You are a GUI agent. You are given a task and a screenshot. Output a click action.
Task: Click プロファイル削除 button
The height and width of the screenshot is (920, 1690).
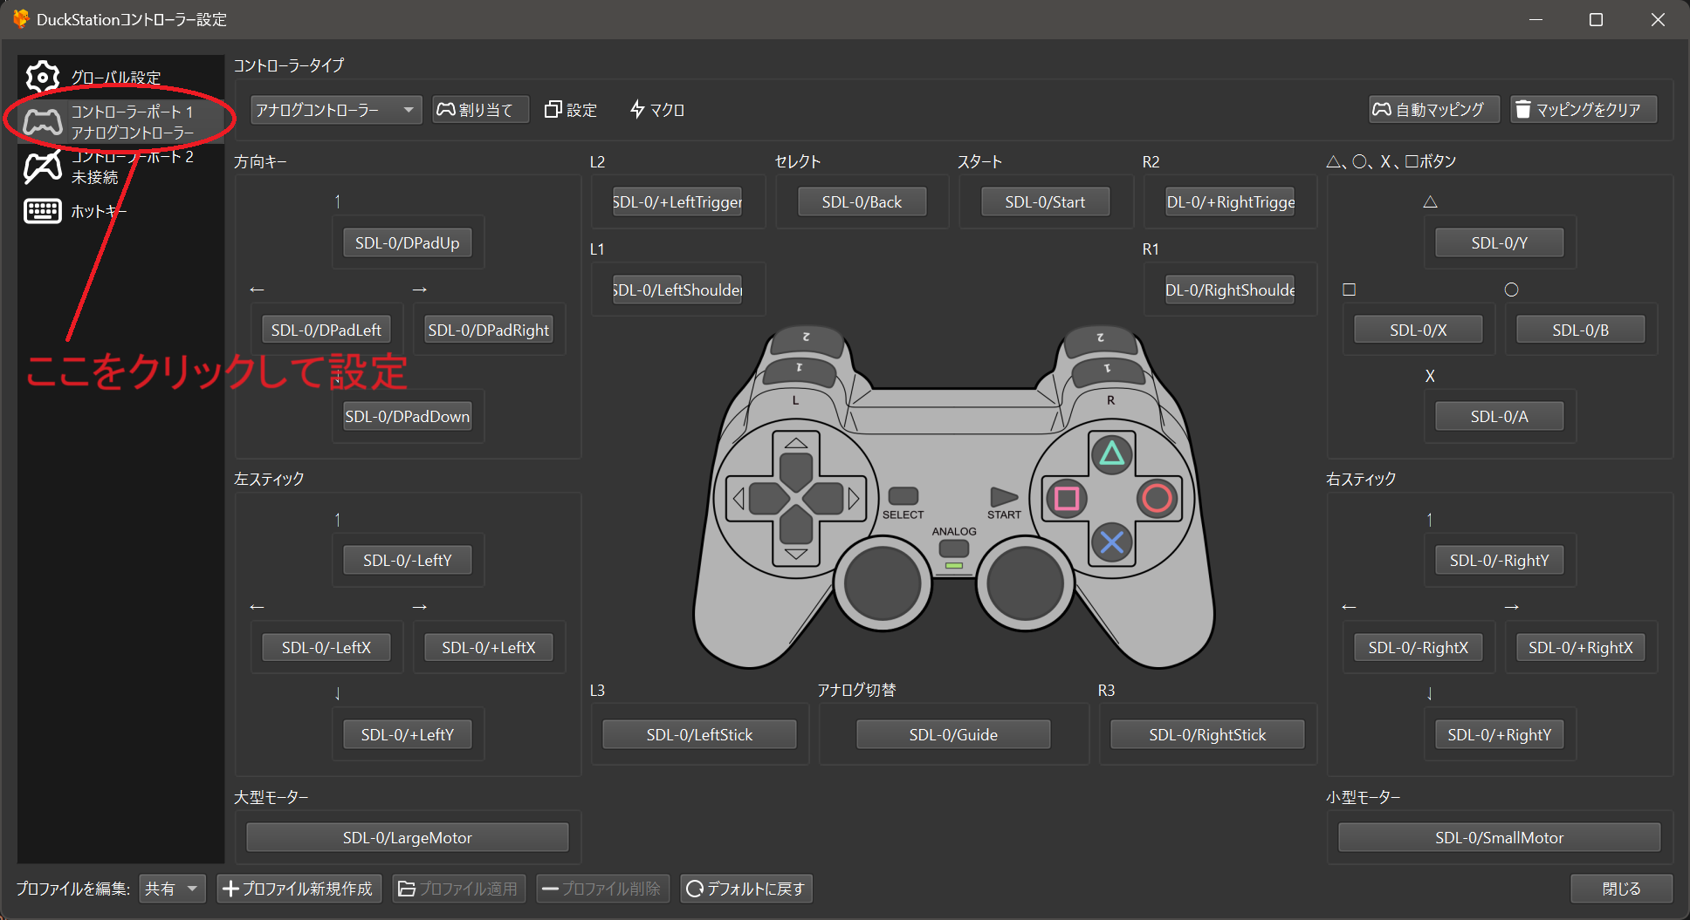(602, 889)
